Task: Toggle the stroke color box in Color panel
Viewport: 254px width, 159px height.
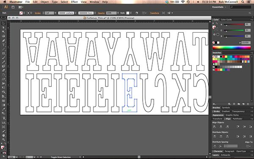Action: [x=216, y=29]
